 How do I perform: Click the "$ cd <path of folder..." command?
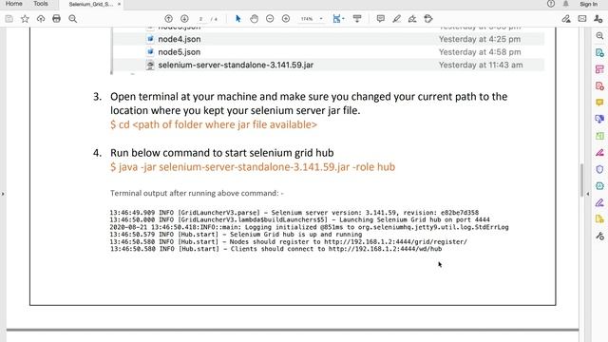tap(214, 124)
